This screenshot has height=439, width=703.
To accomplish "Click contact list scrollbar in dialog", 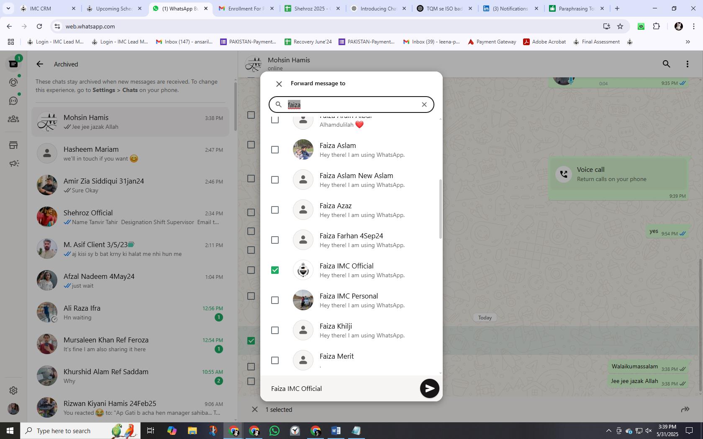I will 440,209.
